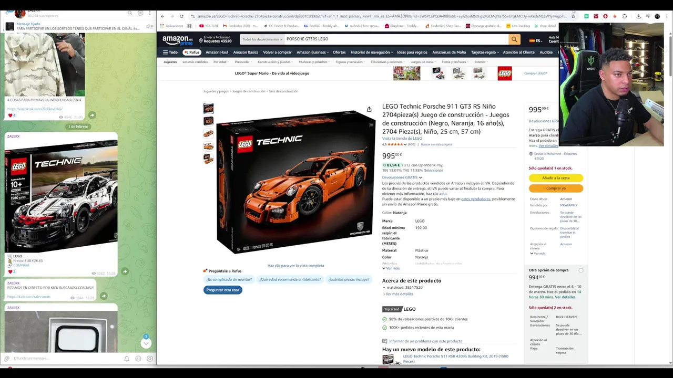
Task: Open Rufus assistant button
Action: 192,52
